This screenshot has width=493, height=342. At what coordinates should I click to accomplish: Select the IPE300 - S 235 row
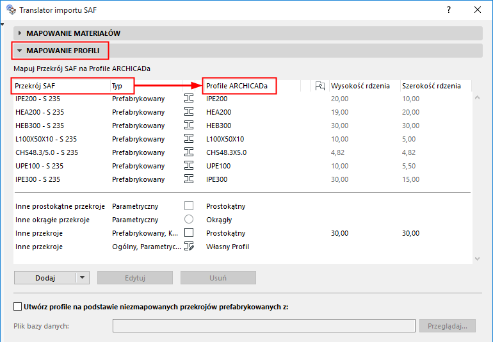242,179
